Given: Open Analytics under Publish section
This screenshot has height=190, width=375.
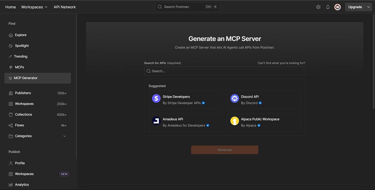Looking at the screenshot, I should tap(22, 184).
